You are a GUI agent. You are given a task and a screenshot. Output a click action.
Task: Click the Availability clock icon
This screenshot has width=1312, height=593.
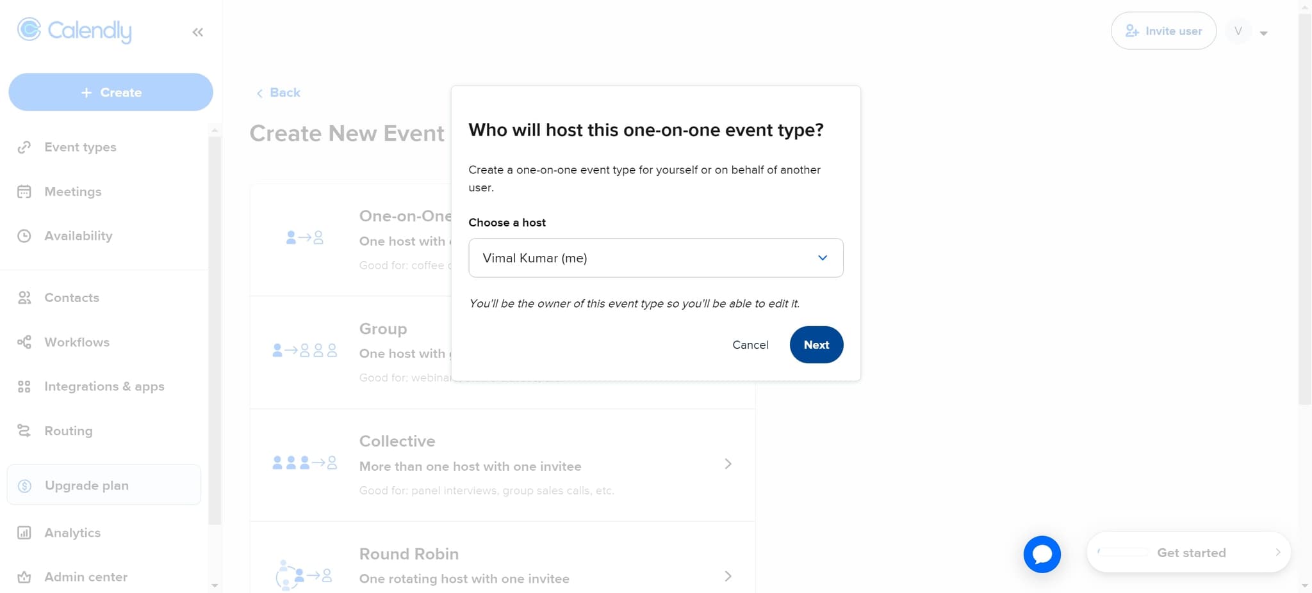pyautogui.click(x=24, y=236)
